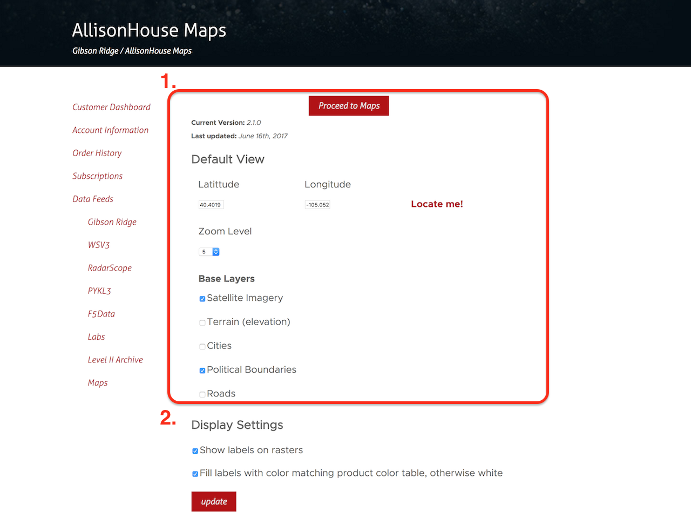The image size is (691, 525).
Task: Click the AllisonHouse Maps breadcrumb link
Action: tap(158, 51)
